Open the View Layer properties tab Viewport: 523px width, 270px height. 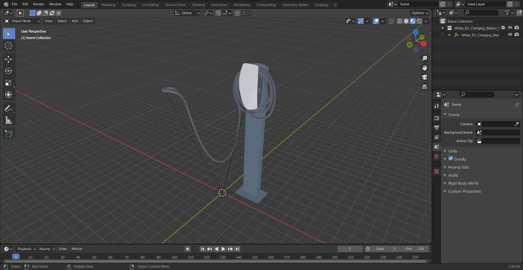point(436,137)
